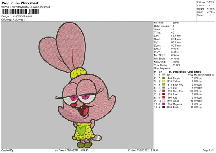Select the design name 'CHOWDER 6,8IN'

[x=22, y=16]
